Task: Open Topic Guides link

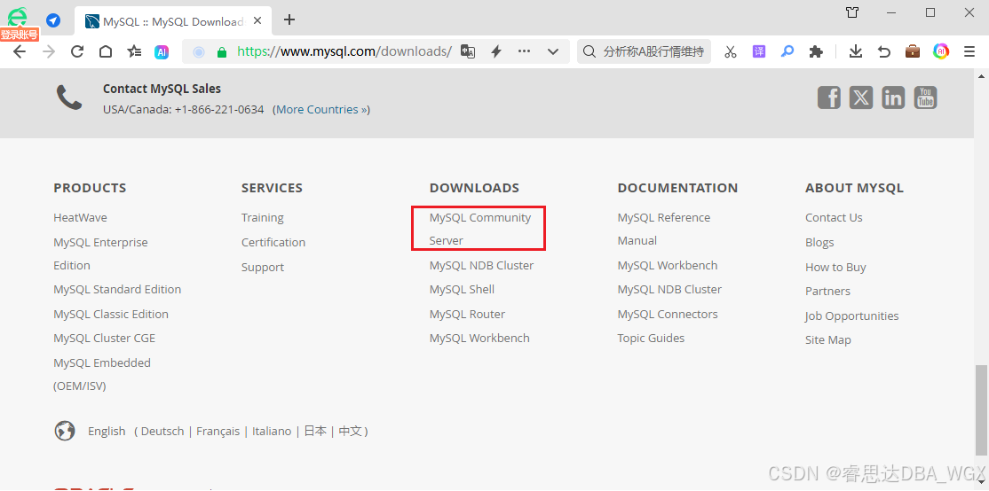Action: coord(651,339)
